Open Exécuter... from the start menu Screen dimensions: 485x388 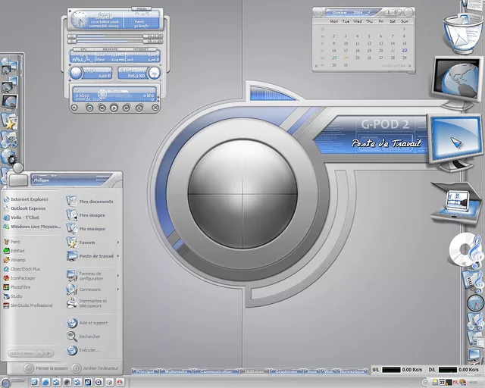(89, 350)
